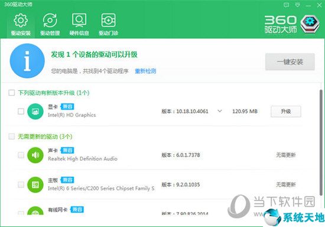
Task: Click the 兼容 badge next to 主板
Action: (x=67, y=180)
